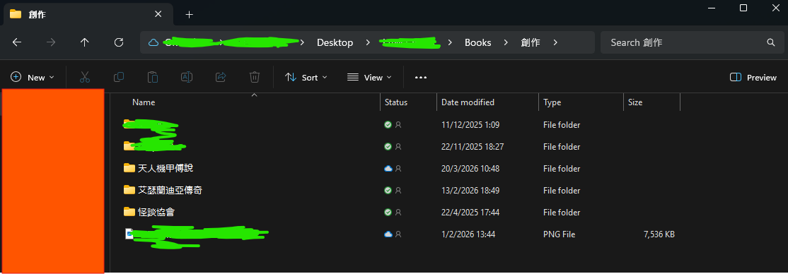Screen dimensions: 788x274
Task: Expand the chevron after 創作 in breadcrumb
Action: (x=555, y=42)
